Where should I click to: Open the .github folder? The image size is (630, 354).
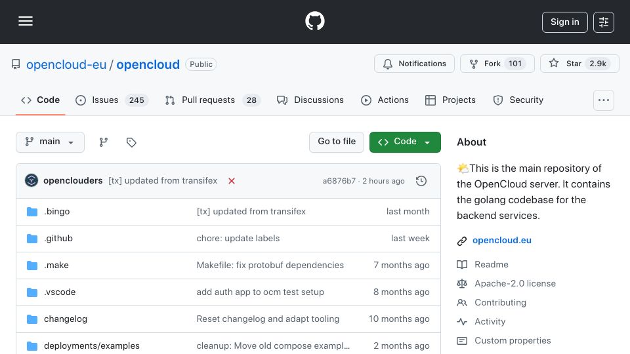(58, 239)
